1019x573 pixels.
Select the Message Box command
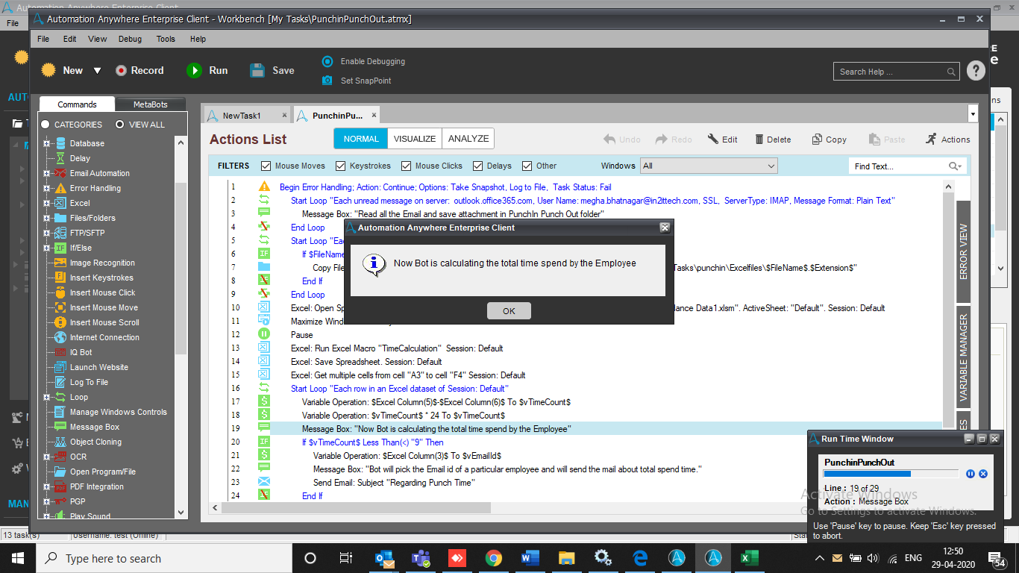click(94, 427)
